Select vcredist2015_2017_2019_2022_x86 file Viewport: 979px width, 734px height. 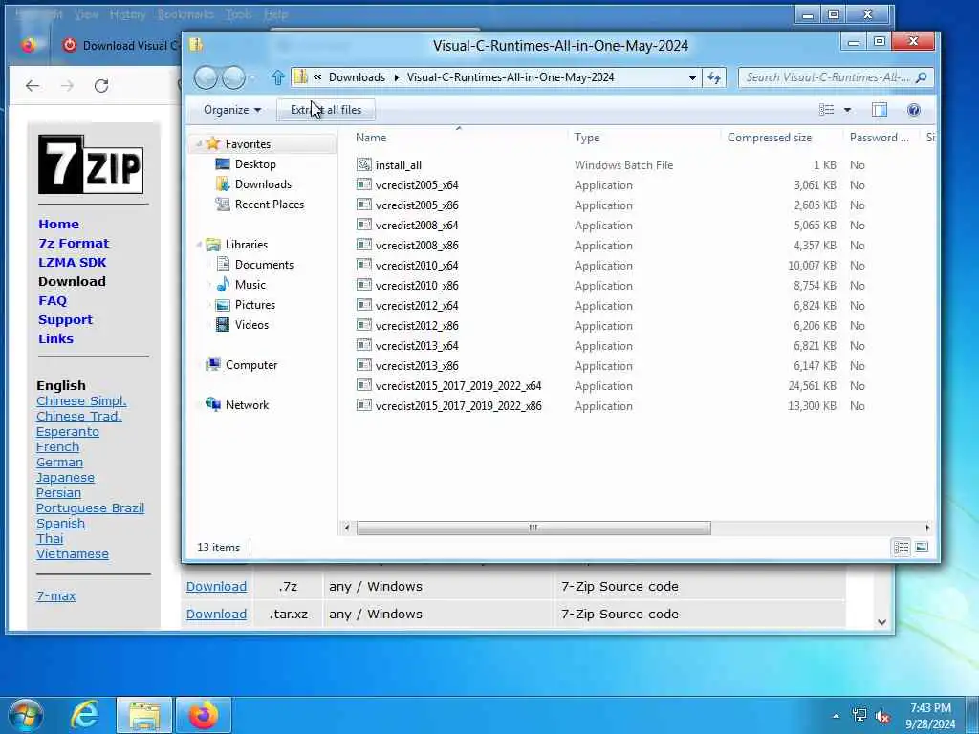click(458, 405)
